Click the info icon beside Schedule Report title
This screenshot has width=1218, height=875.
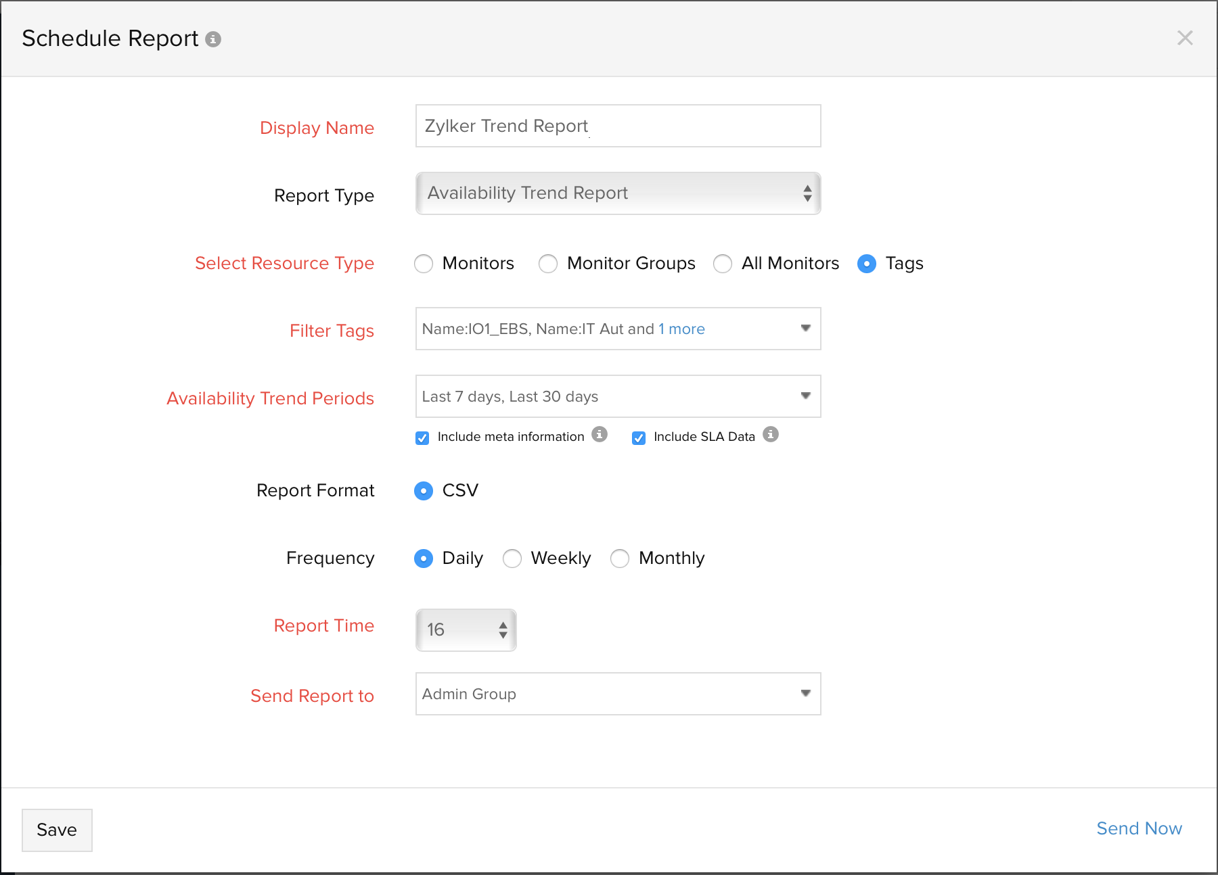click(213, 39)
